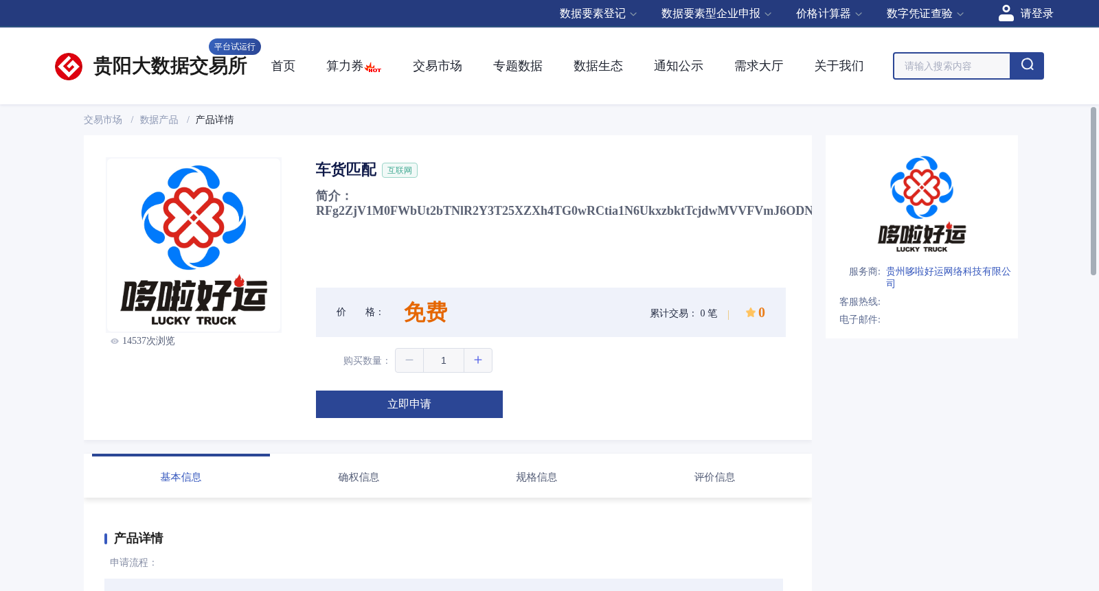Click the 立即申请 button

(x=409, y=404)
